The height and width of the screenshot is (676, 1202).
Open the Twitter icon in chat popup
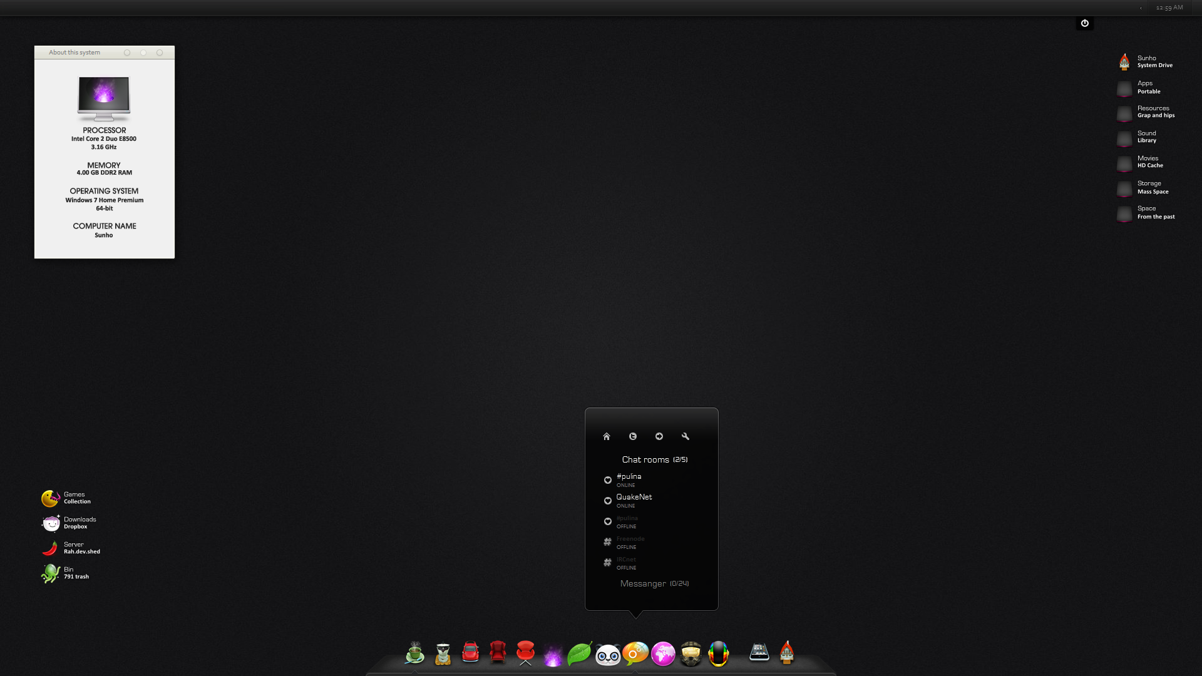(x=633, y=436)
